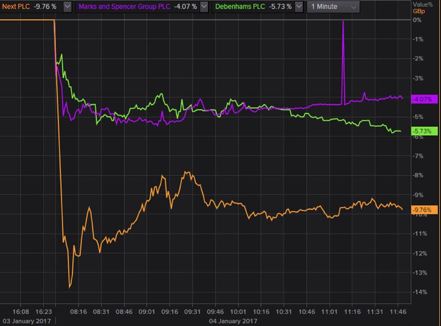Viewport: 441px width, 326px height.
Task: Click the purple Marks and Spencer spike peak
Action: pyautogui.click(x=343, y=22)
